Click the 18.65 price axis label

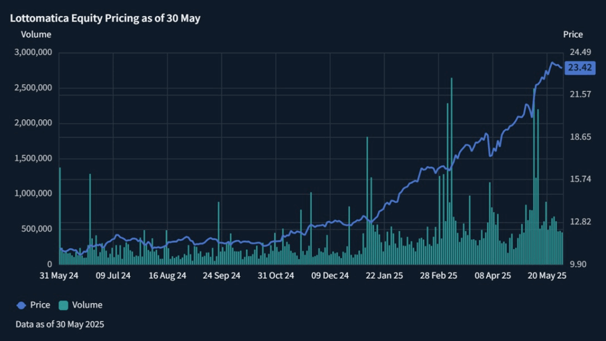point(581,137)
